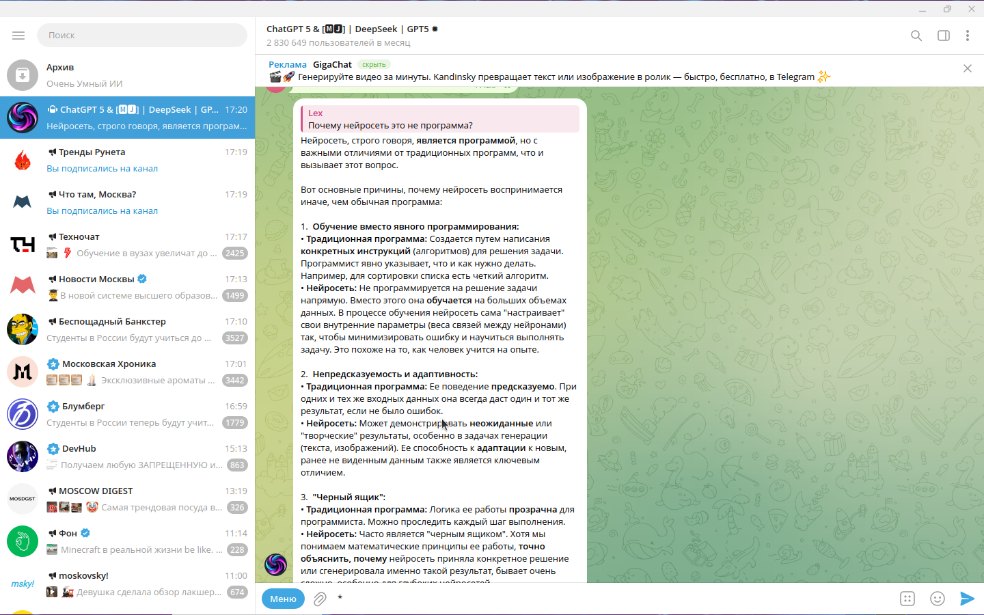
Task: Open bot commands keyboard icon
Action: tap(907, 599)
